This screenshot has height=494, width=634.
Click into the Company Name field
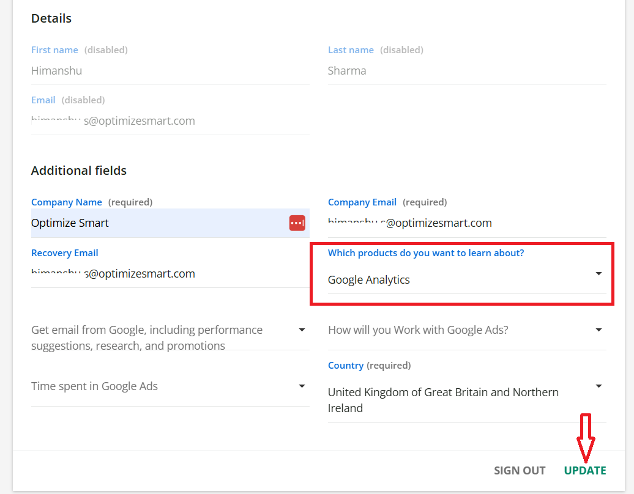[x=153, y=223]
